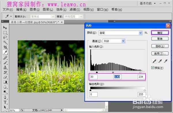Select the Eyedropper tool in toolbox
Screen dimensions: 173x113
point(5,52)
